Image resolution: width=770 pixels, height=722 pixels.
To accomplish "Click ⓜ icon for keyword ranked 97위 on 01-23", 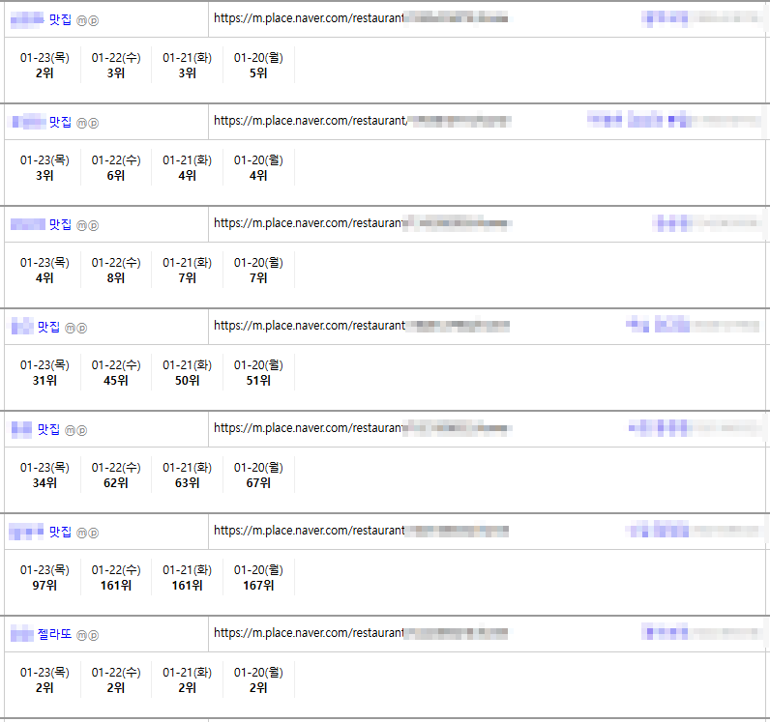I will (x=82, y=533).
